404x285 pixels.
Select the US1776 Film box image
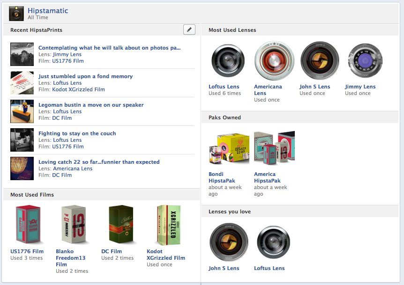pos(28,224)
